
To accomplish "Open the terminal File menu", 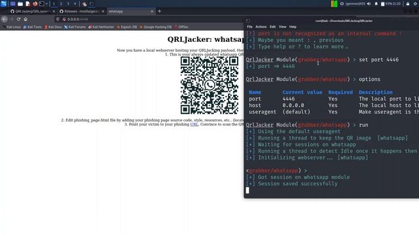I will coord(249,27).
